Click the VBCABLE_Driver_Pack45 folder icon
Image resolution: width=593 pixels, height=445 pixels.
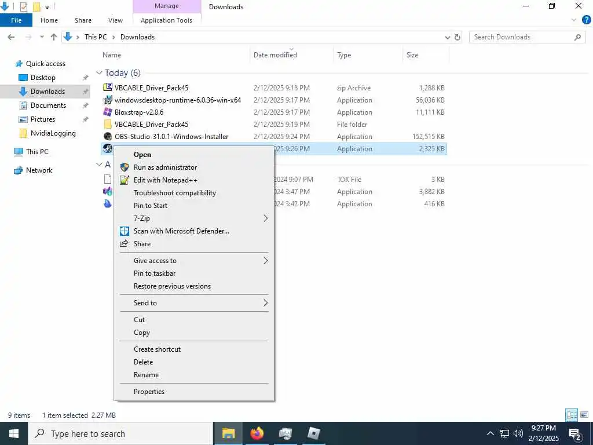point(108,124)
